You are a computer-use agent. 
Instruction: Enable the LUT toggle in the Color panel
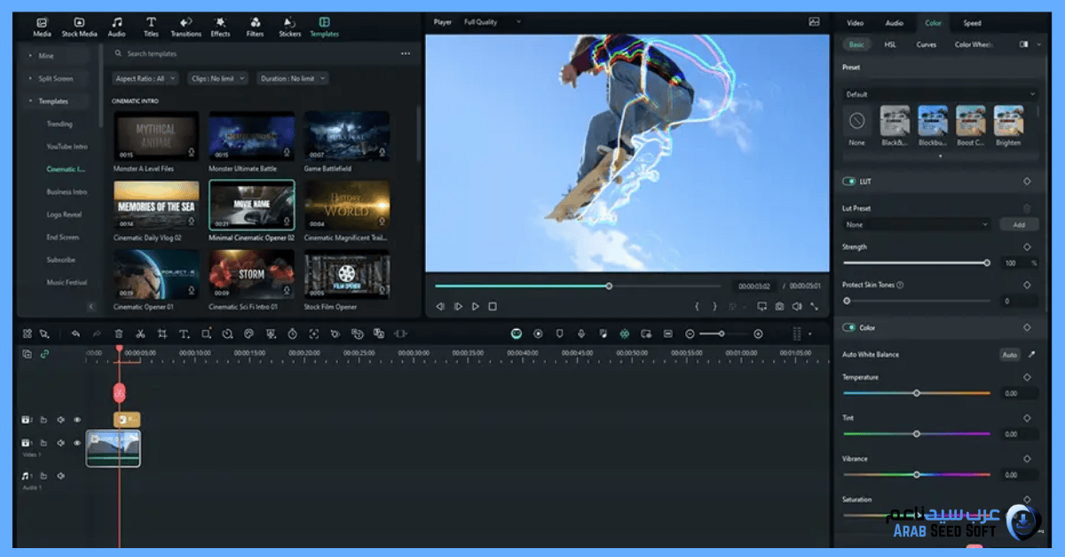(848, 181)
